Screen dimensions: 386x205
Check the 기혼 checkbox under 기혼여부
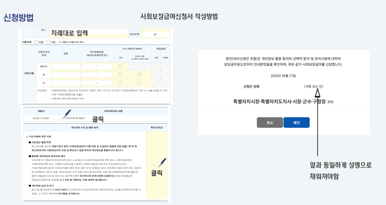point(48,42)
